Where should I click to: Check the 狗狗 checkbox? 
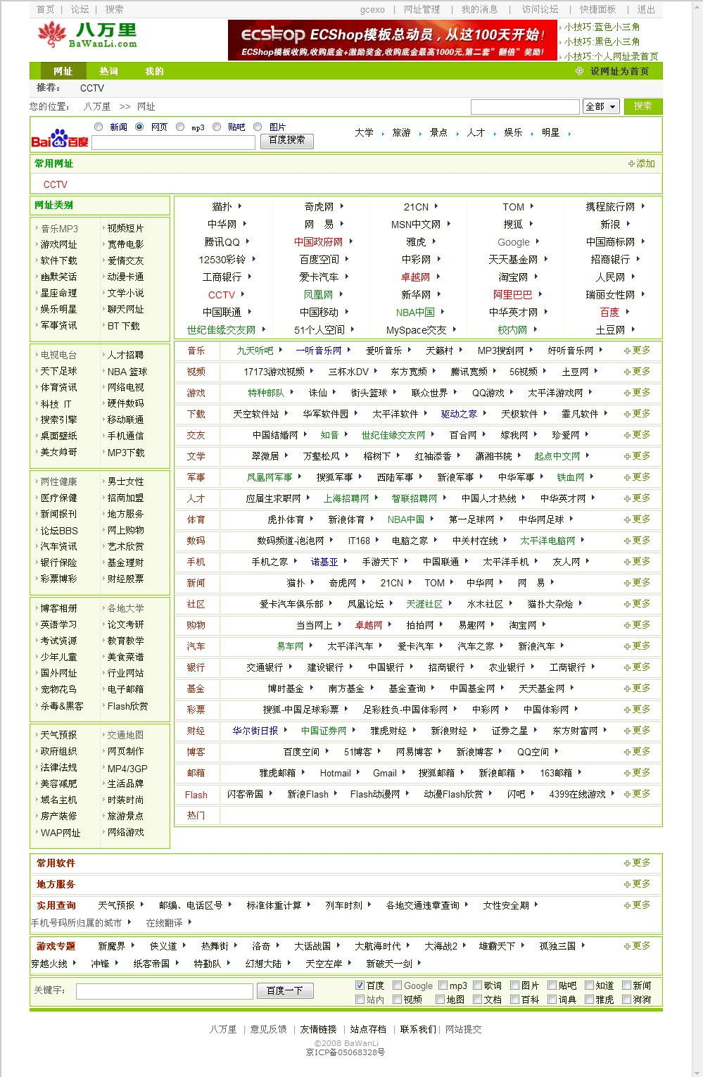pos(626,999)
